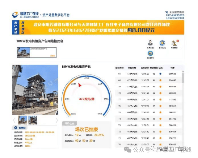198x158 pixels.
Task: Click the 610万 gauge tick label
Action: [x=100, y=114]
